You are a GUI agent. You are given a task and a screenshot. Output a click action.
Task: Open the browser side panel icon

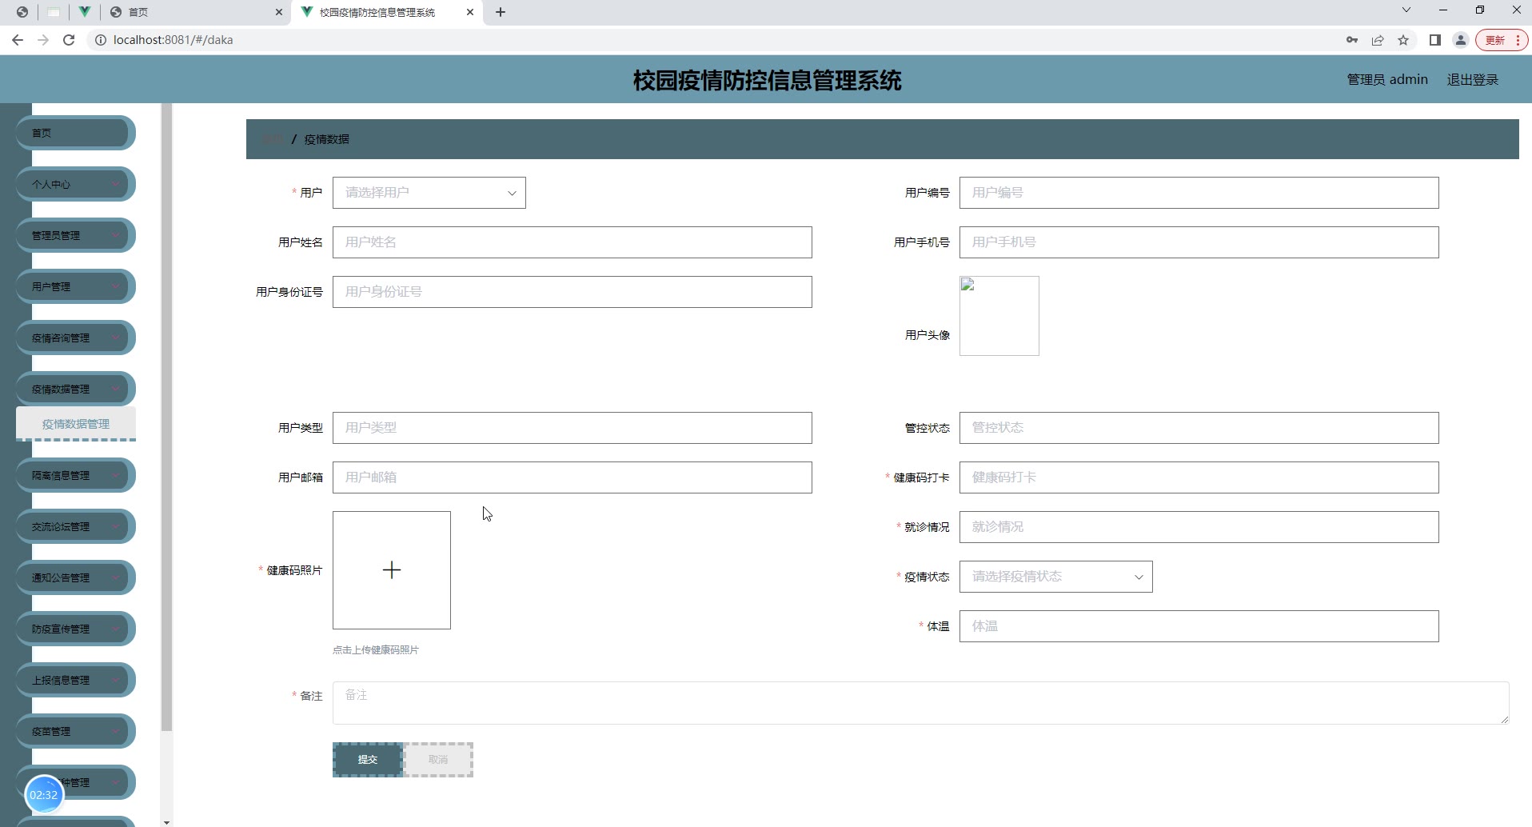tap(1434, 40)
